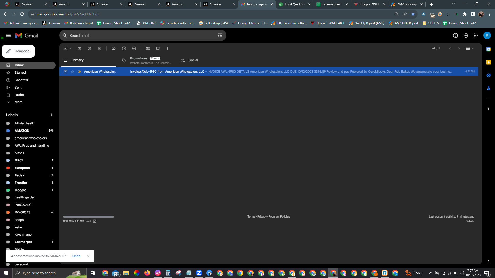This screenshot has height=278, width=495.
Task: Open the Starred folder
Action: click(x=28, y=73)
